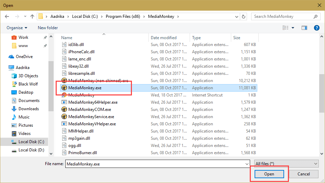Select the PrimoBurner.dll file icon
This screenshot has width=325, height=183.
click(x=64, y=153)
